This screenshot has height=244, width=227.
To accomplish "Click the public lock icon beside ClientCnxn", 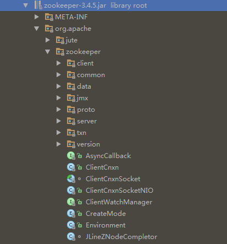I will 79,167.
